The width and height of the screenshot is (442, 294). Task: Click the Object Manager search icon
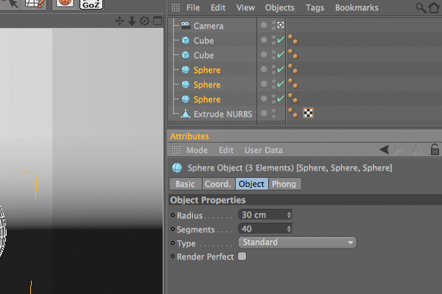pos(421,8)
